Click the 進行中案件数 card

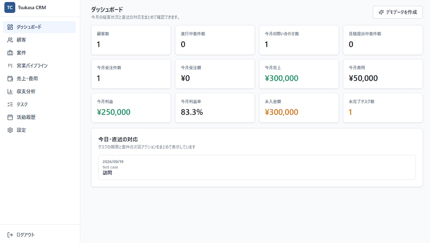[x=215, y=40]
